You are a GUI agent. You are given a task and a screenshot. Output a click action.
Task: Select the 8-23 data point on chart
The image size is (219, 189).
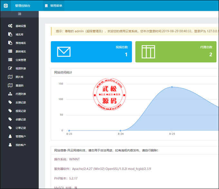[69, 130]
